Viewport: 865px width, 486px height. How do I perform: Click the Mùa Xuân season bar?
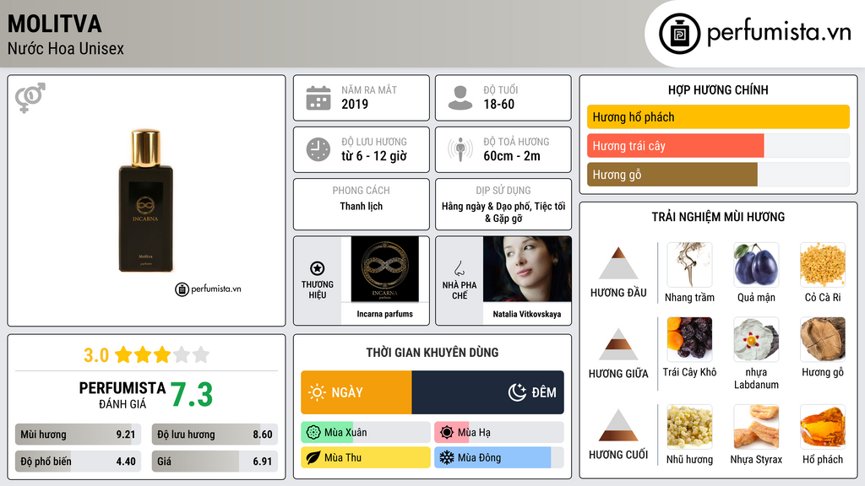click(366, 433)
